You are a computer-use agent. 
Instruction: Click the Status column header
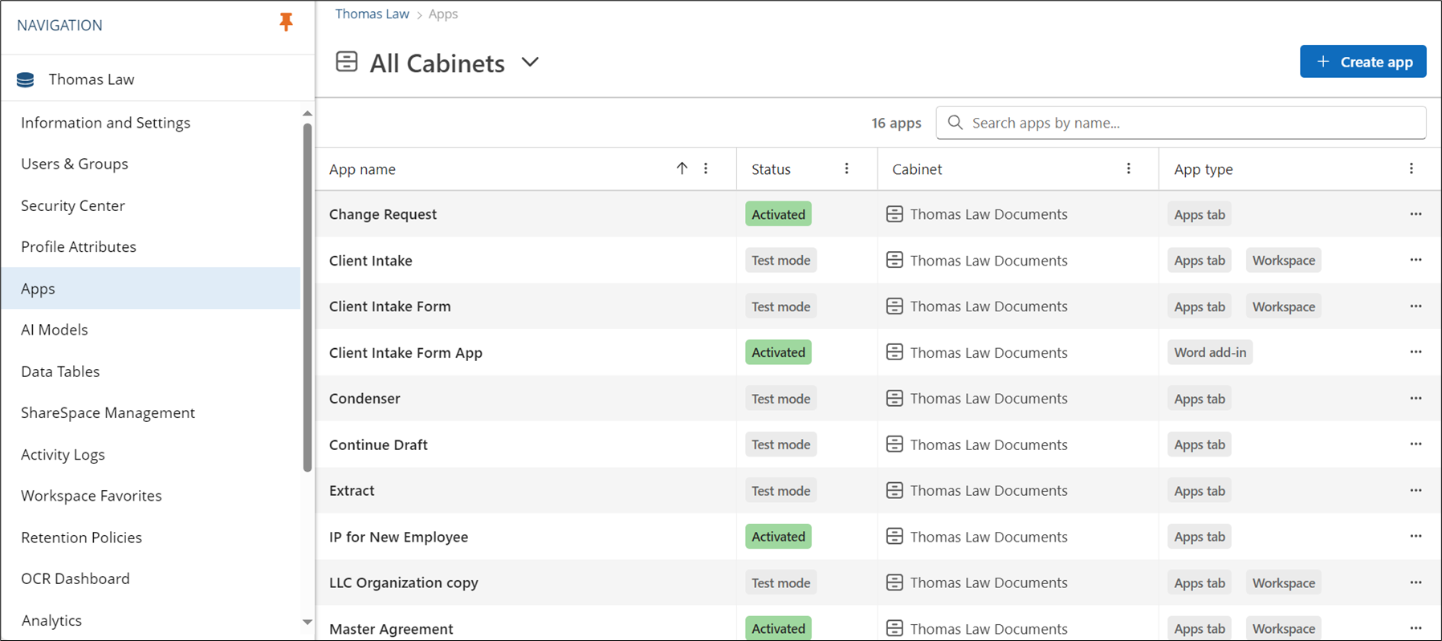point(771,169)
